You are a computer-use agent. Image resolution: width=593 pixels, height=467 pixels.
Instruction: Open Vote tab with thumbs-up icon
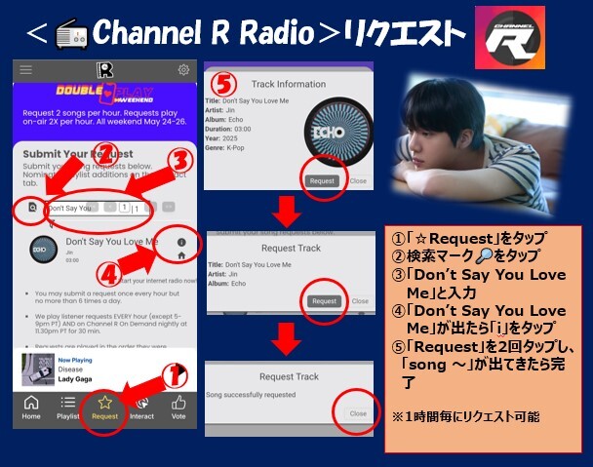click(x=178, y=408)
